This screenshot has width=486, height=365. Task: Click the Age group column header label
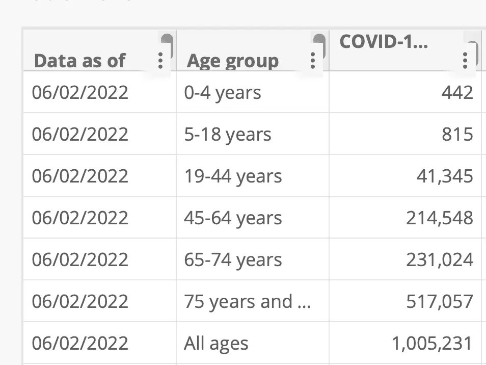coord(233,61)
